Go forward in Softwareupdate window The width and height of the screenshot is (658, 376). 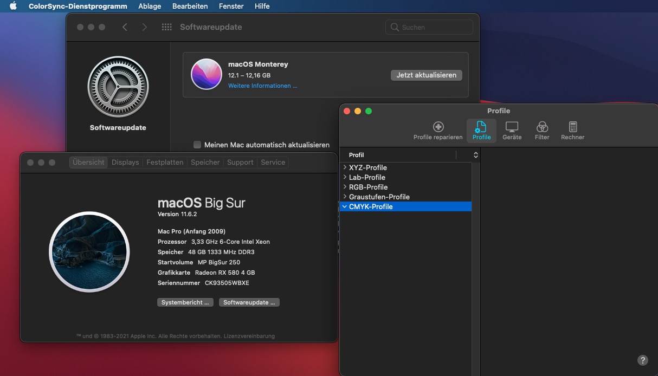coord(144,27)
